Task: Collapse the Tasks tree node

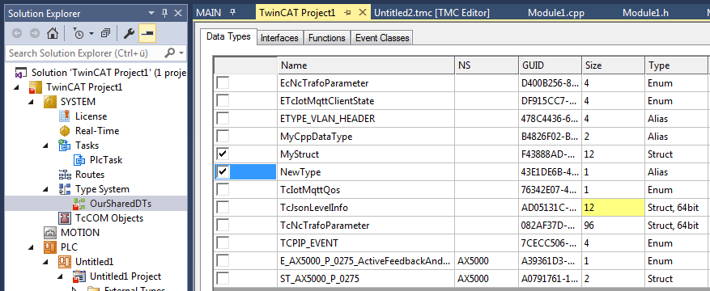Action: [46, 145]
